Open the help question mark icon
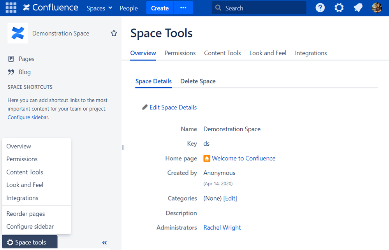The image size is (389, 250). (x=320, y=8)
